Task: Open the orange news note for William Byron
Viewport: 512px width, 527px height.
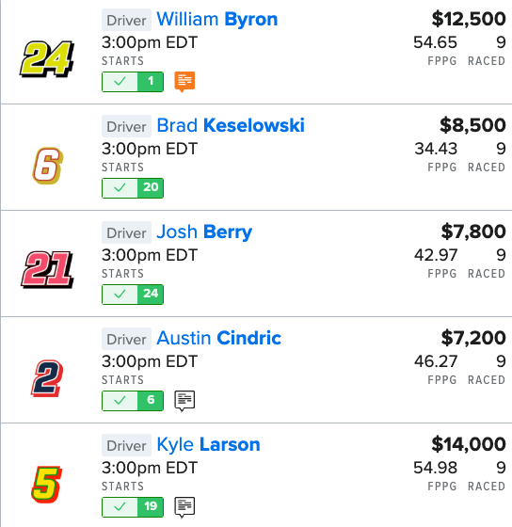Action: coord(184,82)
